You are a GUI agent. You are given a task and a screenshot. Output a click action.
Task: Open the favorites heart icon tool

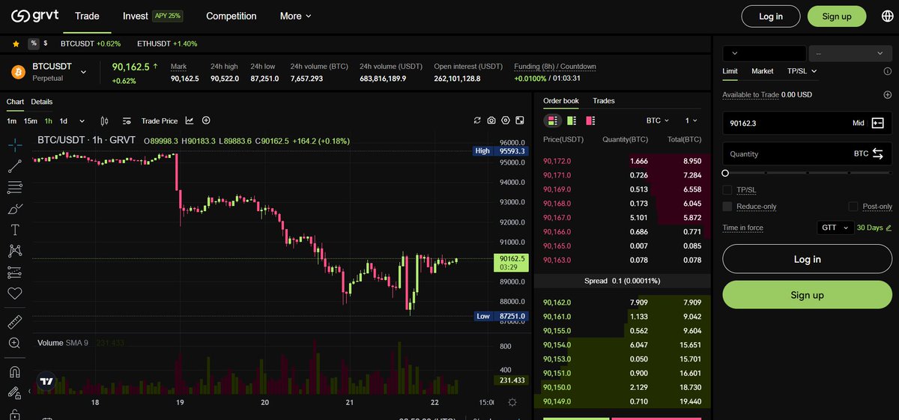click(15, 293)
